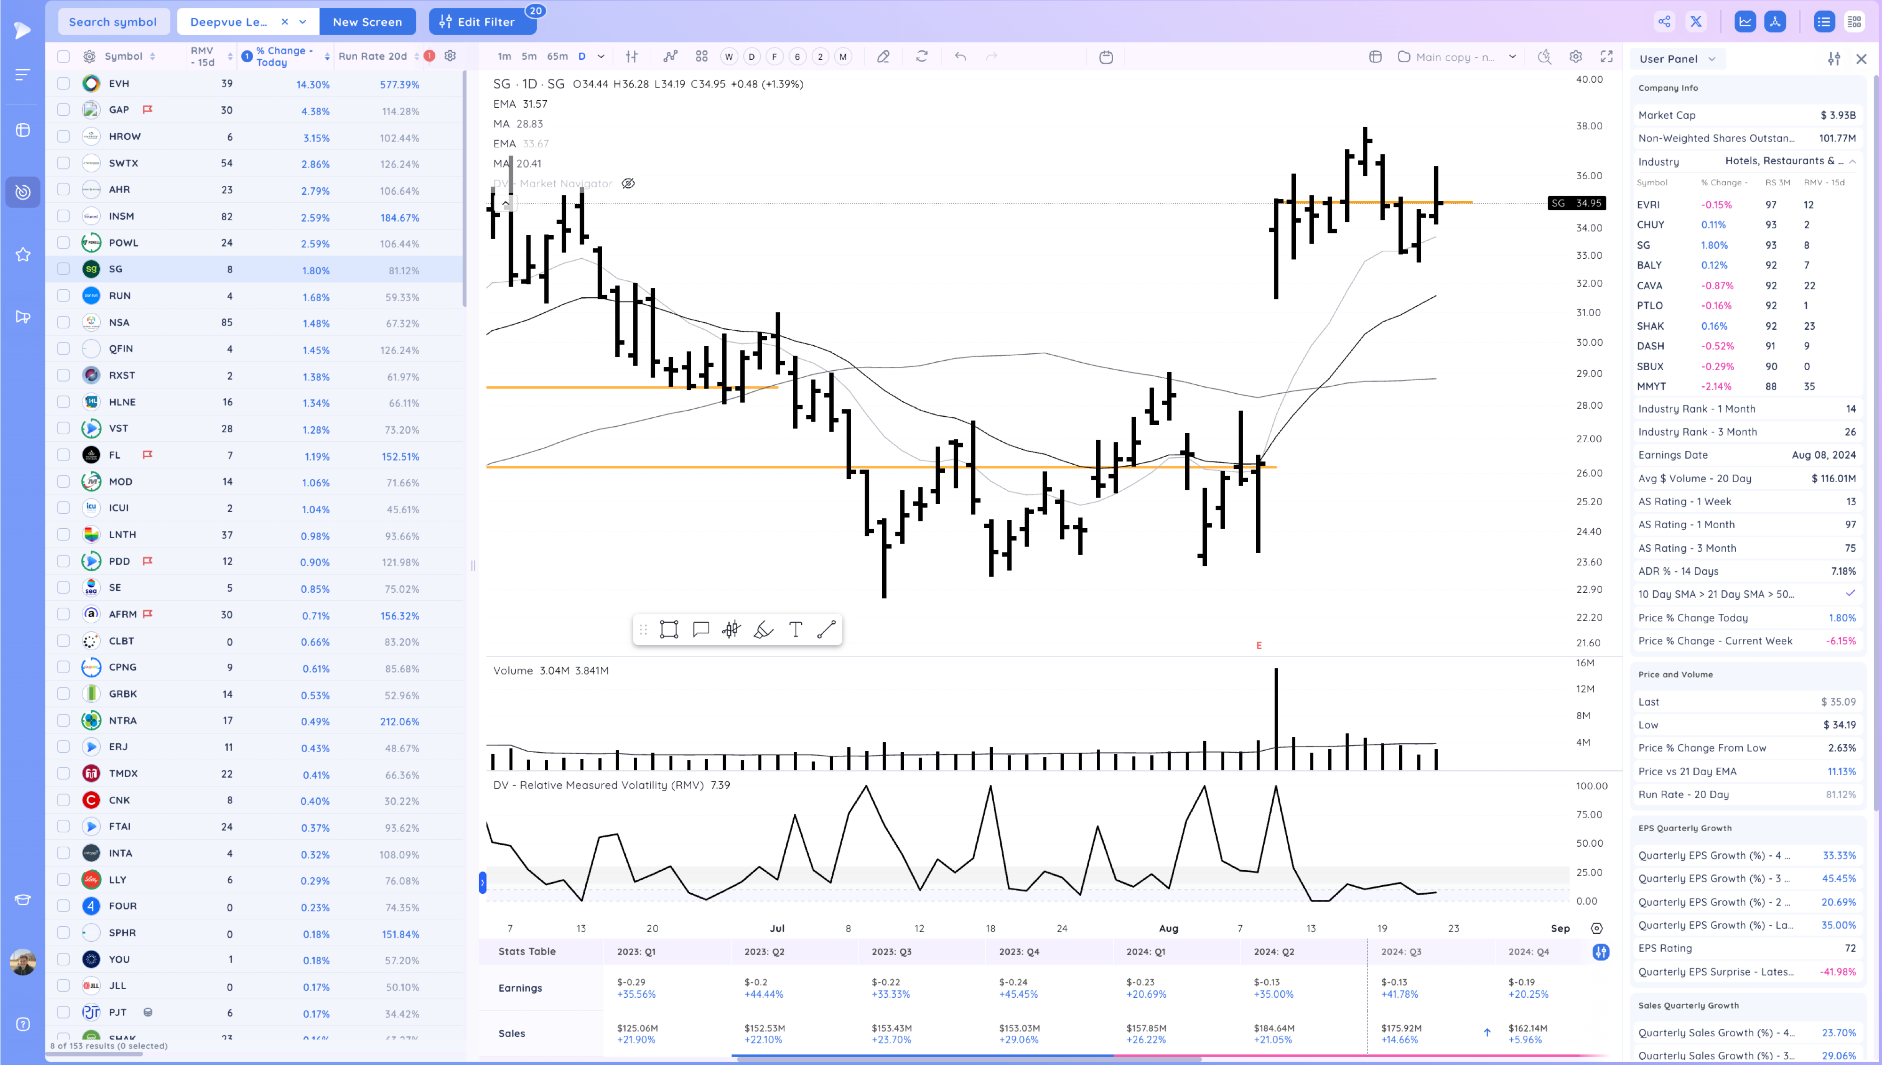Screen dimensions: 1882x1065
Task: Open the share icon in top bar
Action: point(1664,21)
